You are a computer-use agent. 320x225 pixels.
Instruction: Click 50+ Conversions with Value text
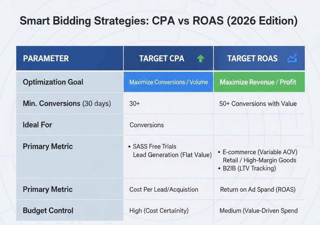tap(258, 104)
